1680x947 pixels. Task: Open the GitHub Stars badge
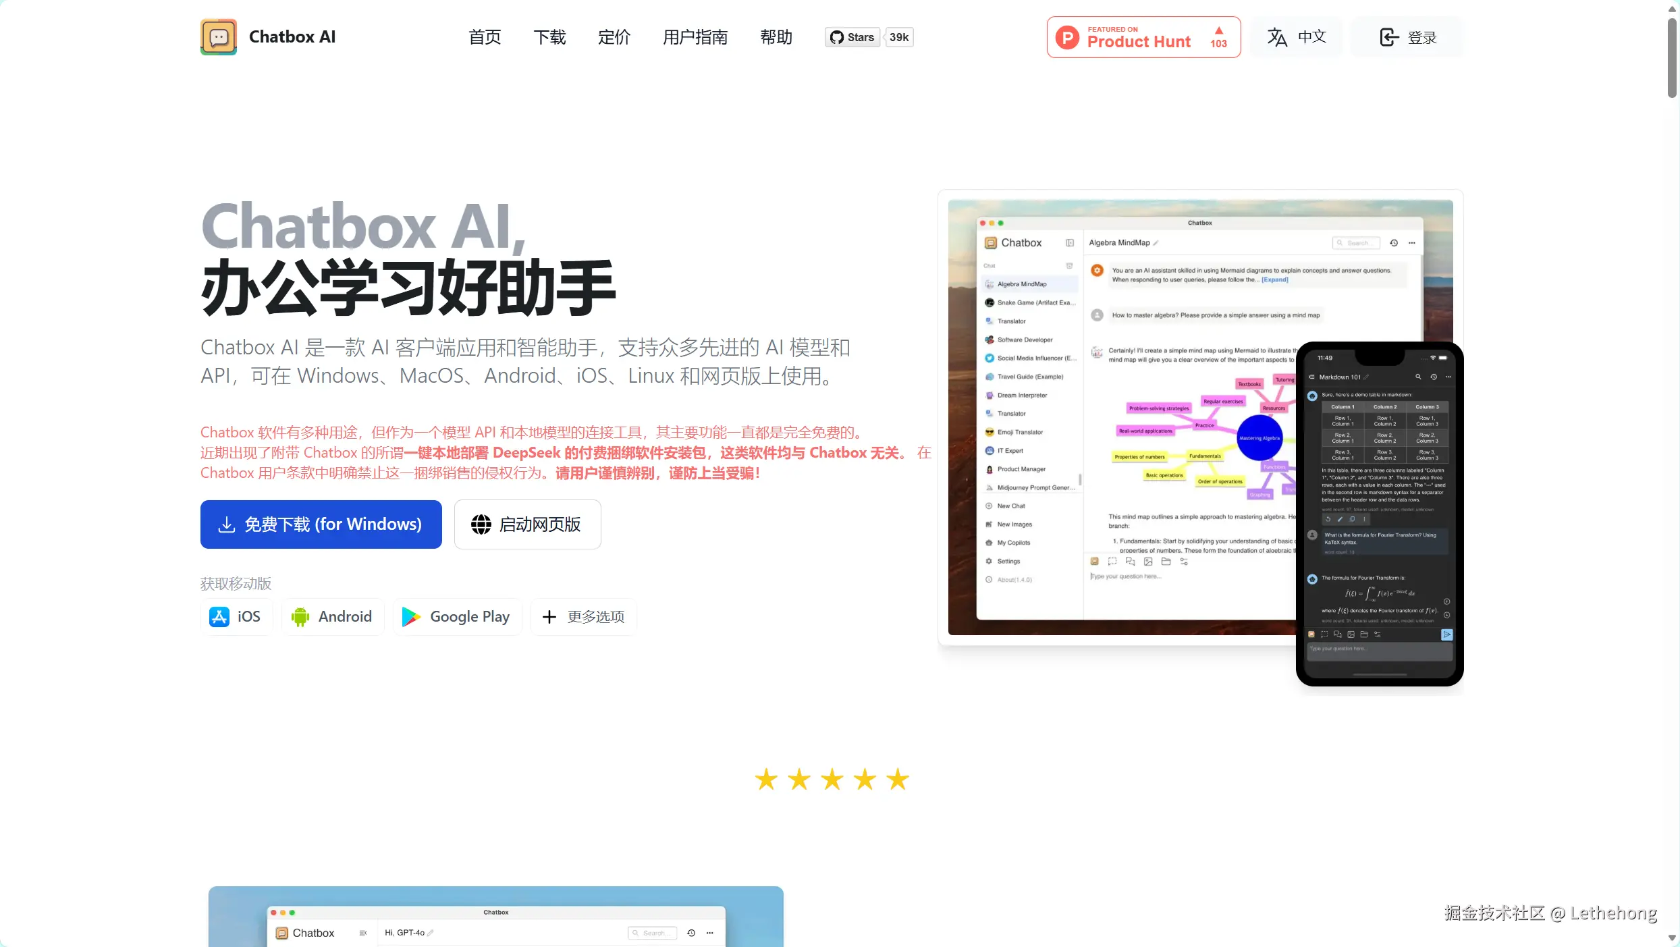(x=852, y=37)
